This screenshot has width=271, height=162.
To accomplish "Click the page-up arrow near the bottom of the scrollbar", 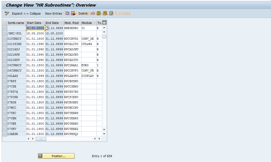I will pyautogui.click(x=104, y=129).
